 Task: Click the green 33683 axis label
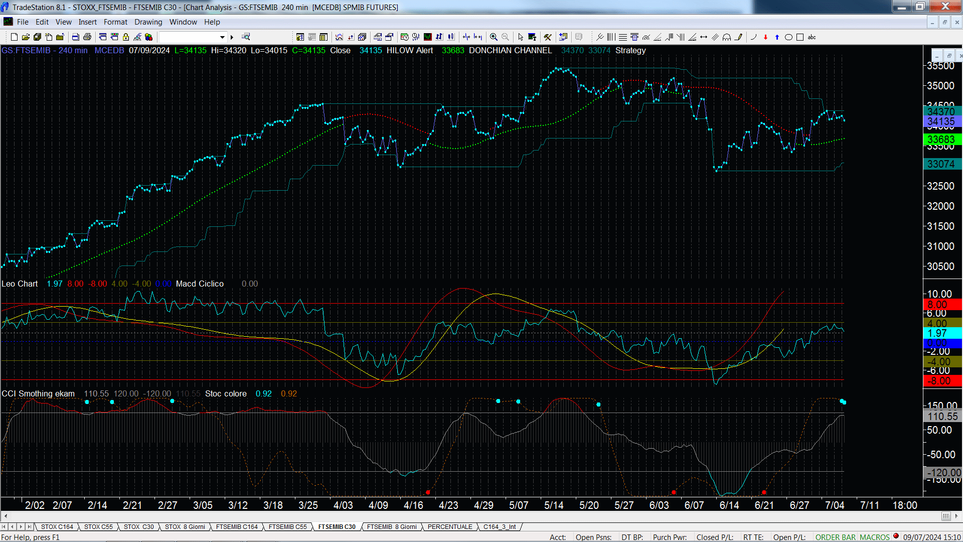pyautogui.click(x=941, y=140)
